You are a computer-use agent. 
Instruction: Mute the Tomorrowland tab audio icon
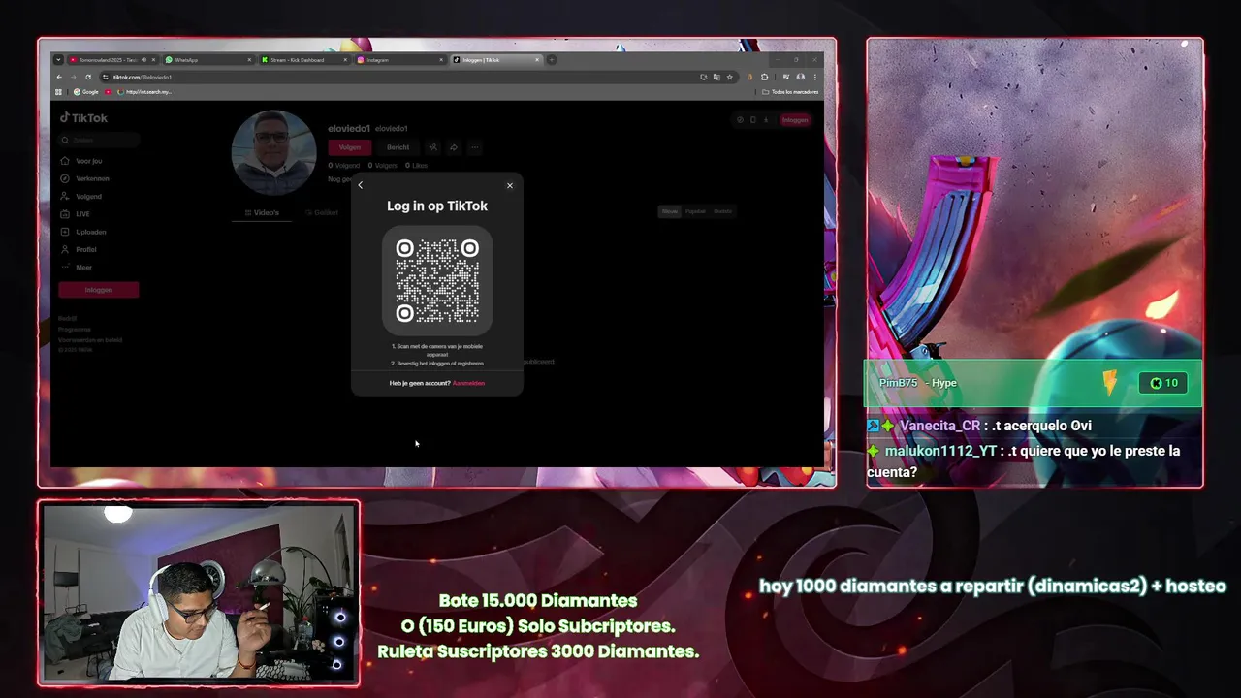[144, 60]
